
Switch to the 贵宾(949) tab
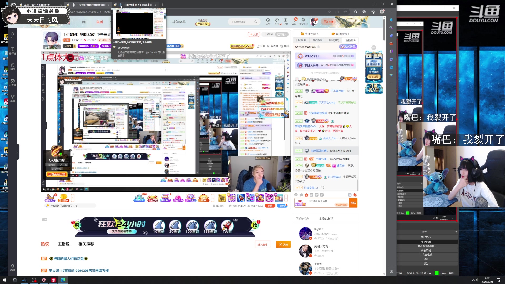coord(334,40)
